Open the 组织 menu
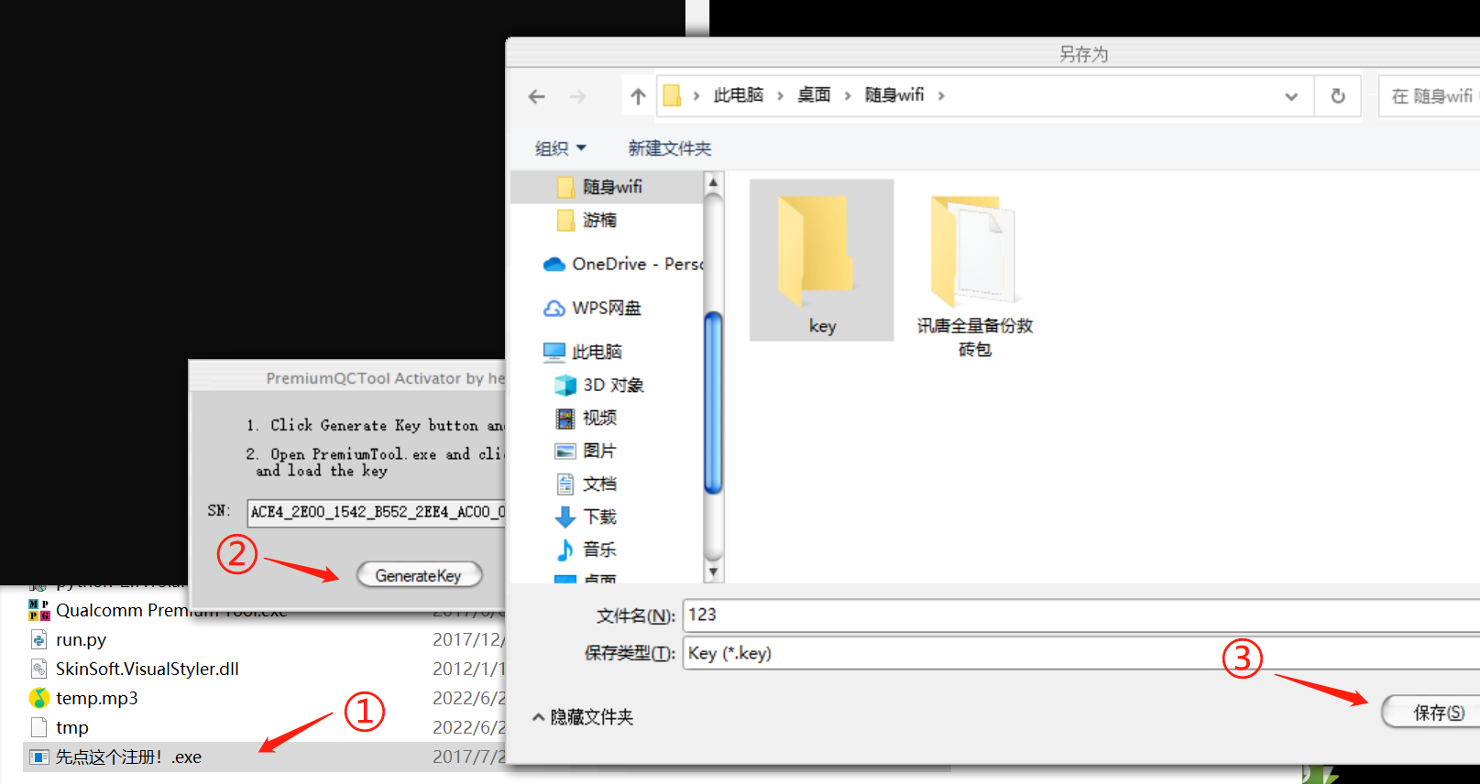Screen dimensions: 1480x784 [x=560, y=148]
